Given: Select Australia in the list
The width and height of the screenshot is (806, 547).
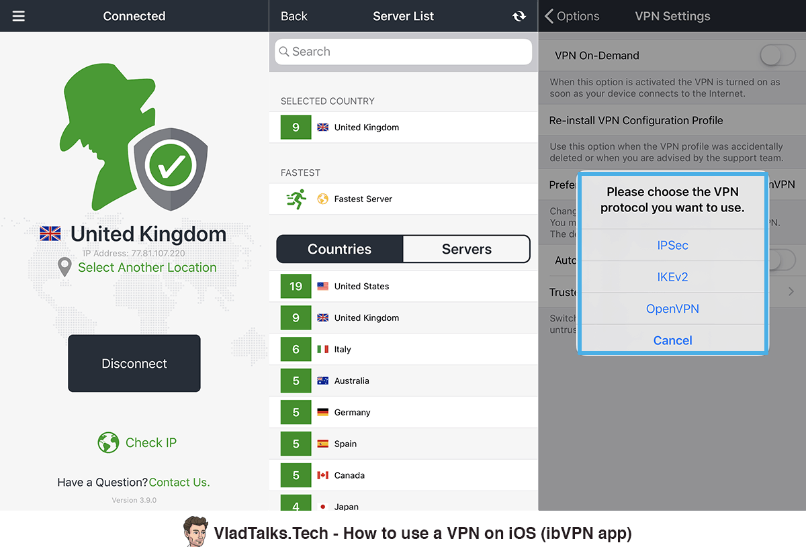Looking at the screenshot, I should [404, 381].
